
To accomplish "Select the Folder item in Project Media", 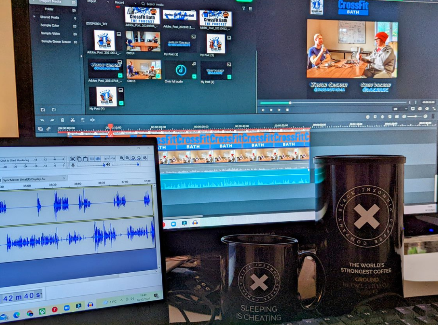I will point(49,9).
